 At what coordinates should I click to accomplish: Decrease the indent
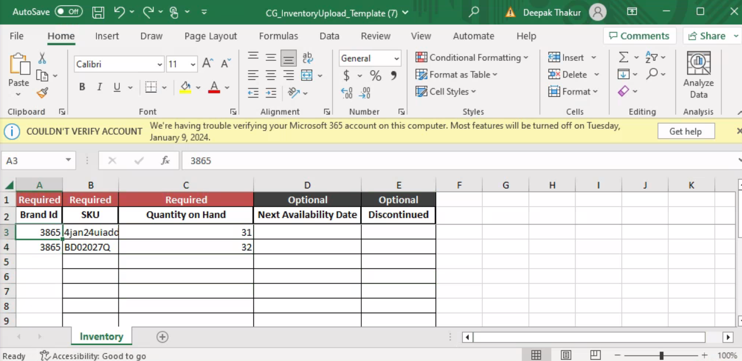(x=253, y=93)
